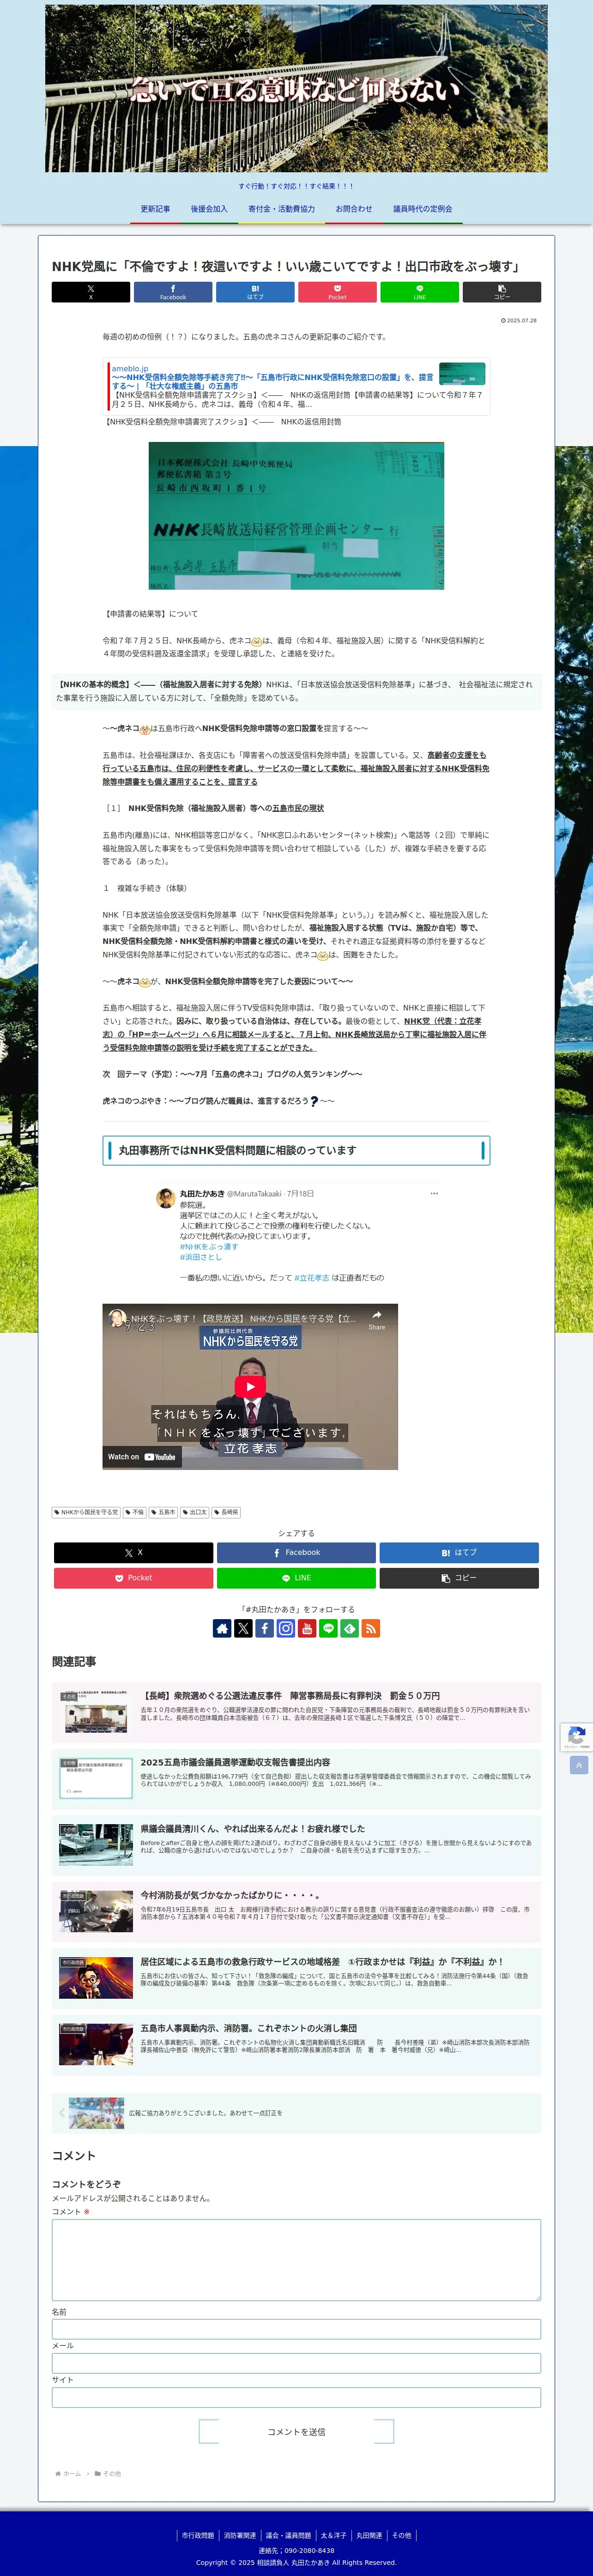Image resolution: width=593 pixels, height=2576 pixels.
Task: Open the Instagram follow icon
Action: (286, 1628)
